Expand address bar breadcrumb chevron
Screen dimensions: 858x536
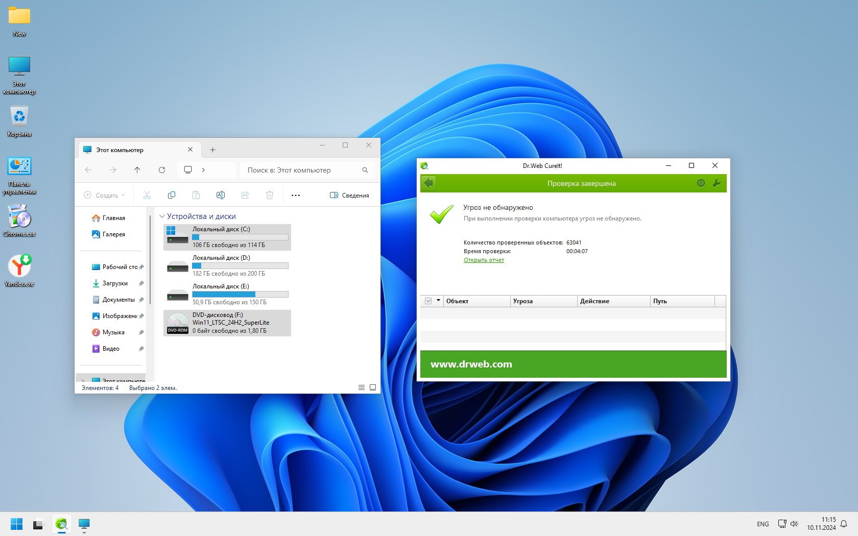[x=203, y=170]
